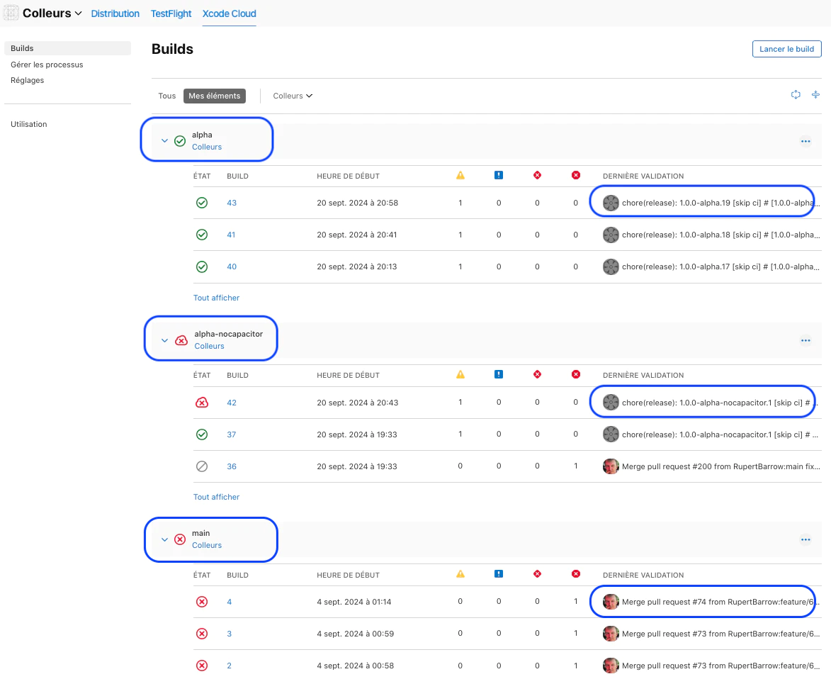Screen dimensions: 831x679
Task: Open the ellipsis menu for the alpha branch
Action: 805,141
